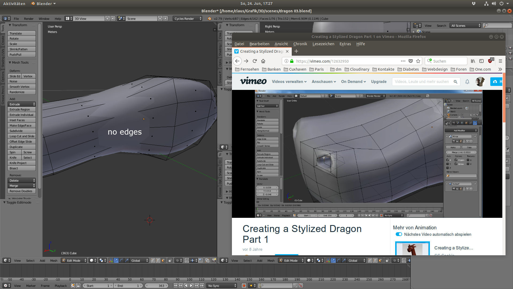Jump to last frame in timeline
This screenshot has height=289, width=513.
point(202,286)
